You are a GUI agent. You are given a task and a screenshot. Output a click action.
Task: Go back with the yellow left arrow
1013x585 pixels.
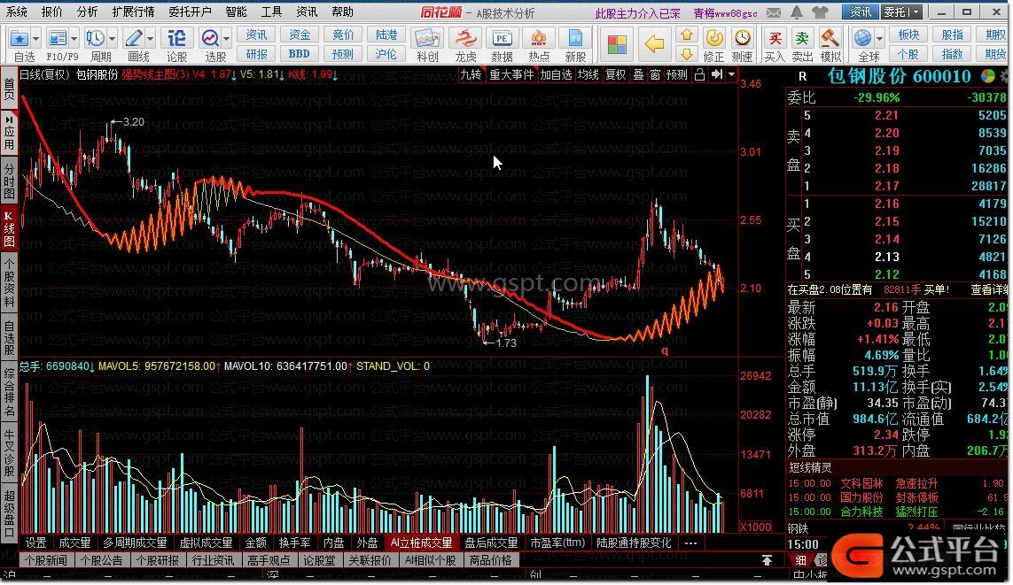(x=654, y=44)
